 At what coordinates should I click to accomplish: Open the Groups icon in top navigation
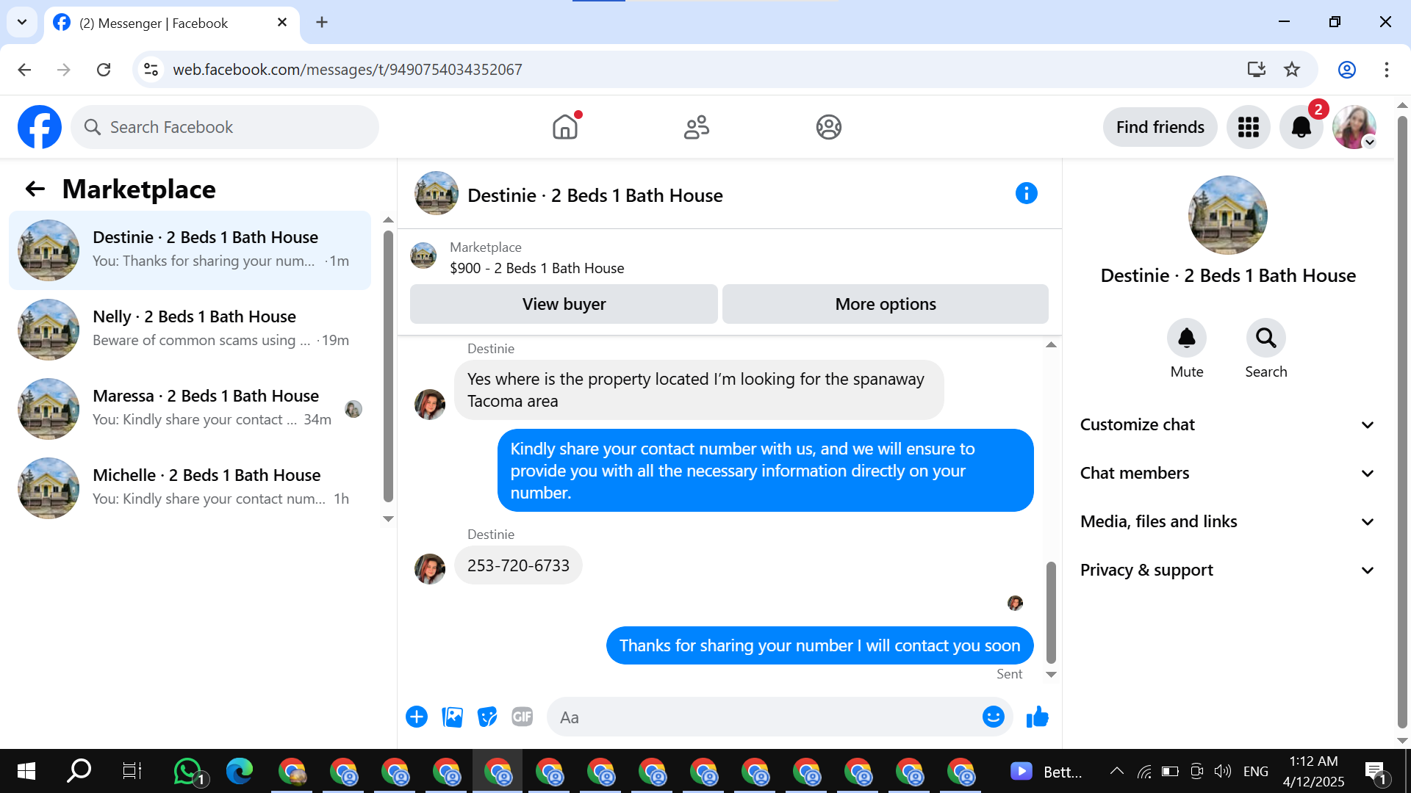click(828, 127)
